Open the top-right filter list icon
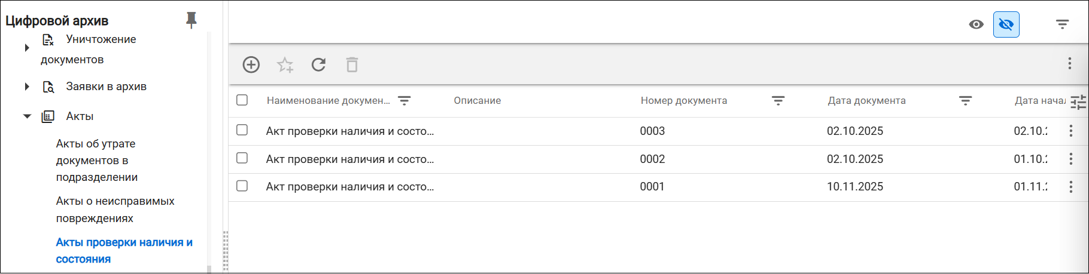The image size is (1089, 274). point(1062,24)
